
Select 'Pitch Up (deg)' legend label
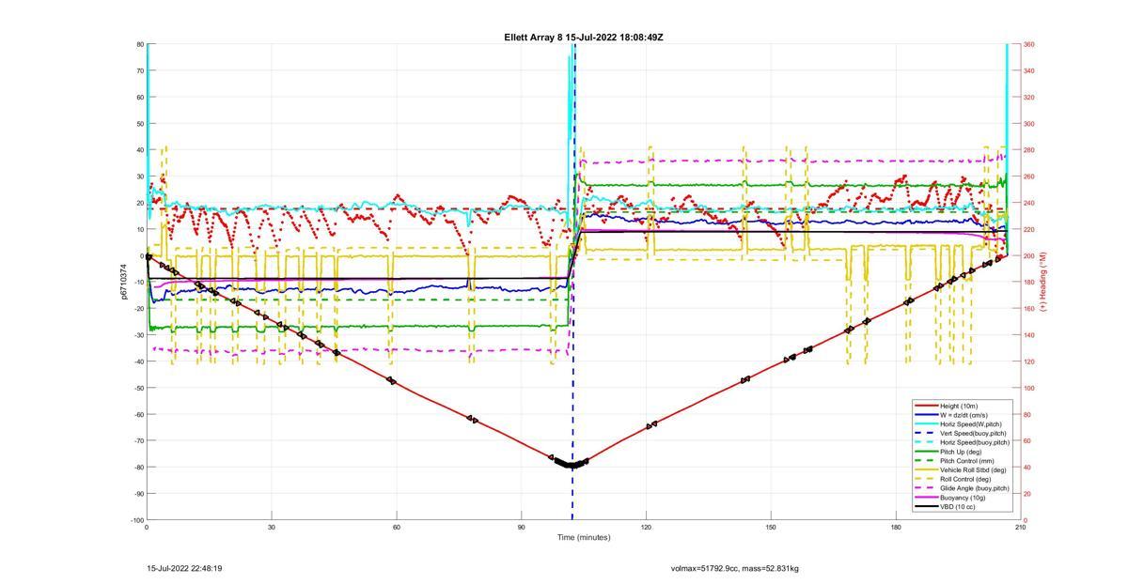(x=962, y=452)
